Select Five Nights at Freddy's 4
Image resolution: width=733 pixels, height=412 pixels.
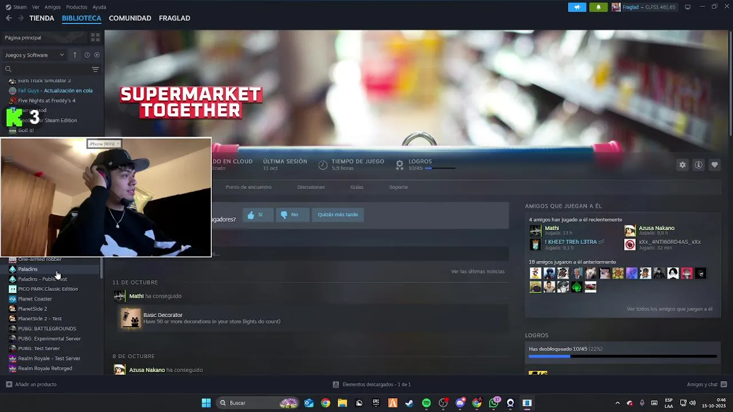point(47,101)
